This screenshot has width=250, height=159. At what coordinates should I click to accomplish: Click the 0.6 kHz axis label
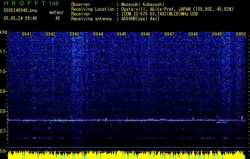(4, 151)
